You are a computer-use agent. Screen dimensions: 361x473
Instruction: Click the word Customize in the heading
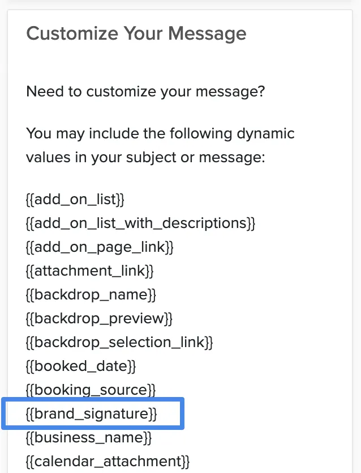[72, 33]
